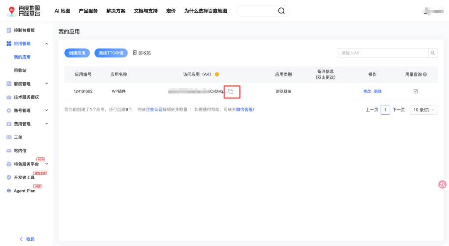Click the 工单 ticket icon
Screen dimensions: 449x246
point(9,137)
